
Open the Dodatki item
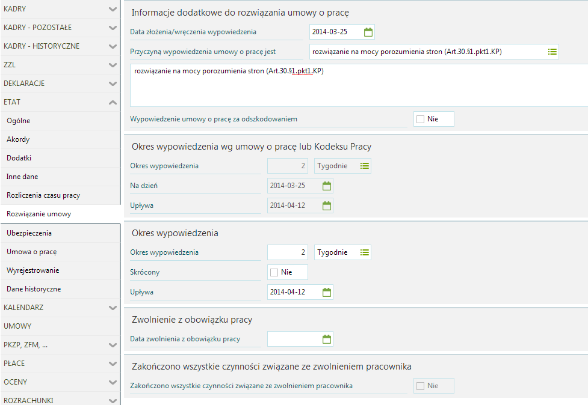[60, 158]
